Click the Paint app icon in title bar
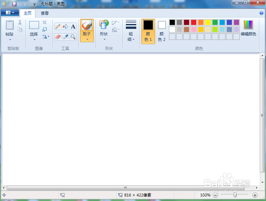The height and width of the screenshot is (201, 266). pyautogui.click(x=4, y=4)
